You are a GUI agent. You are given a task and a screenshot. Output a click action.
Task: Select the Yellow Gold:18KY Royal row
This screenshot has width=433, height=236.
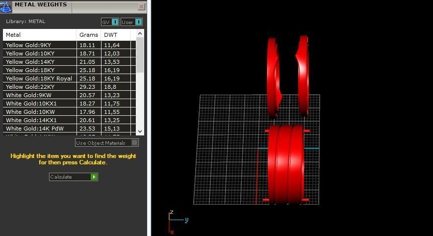[x=69, y=78]
